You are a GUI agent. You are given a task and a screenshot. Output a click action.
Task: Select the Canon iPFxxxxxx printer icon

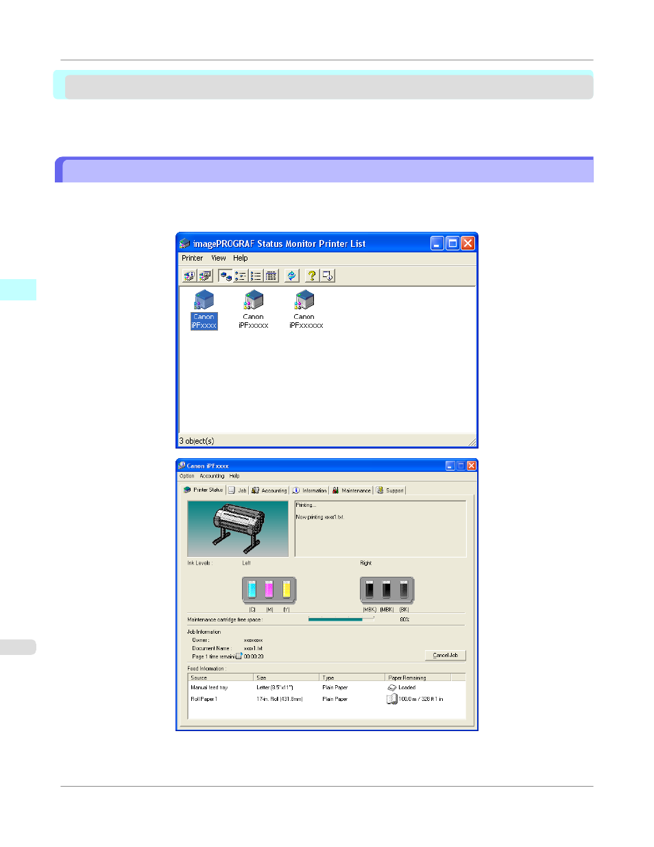pyautogui.click(x=306, y=310)
